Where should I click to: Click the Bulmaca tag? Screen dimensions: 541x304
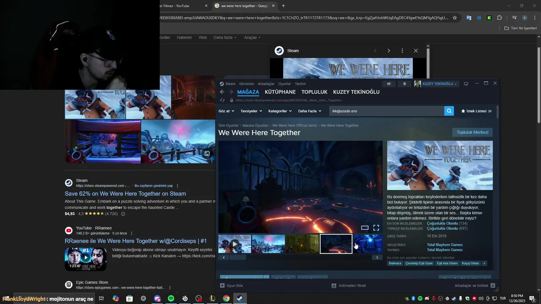(x=395, y=263)
